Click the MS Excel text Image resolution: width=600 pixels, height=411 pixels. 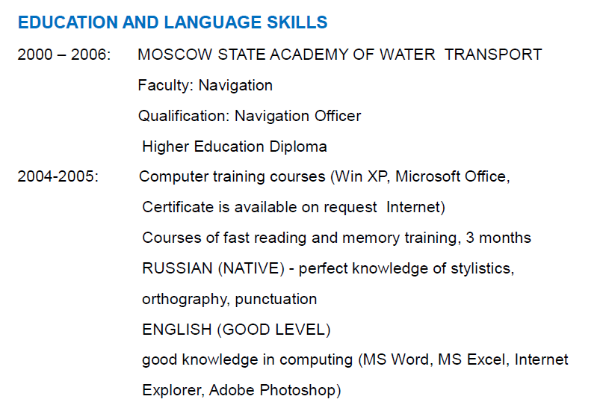(471, 359)
